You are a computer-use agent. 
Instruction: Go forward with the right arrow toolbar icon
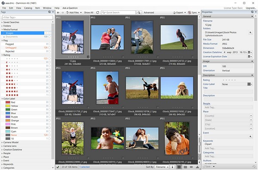[x=62, y=12]
